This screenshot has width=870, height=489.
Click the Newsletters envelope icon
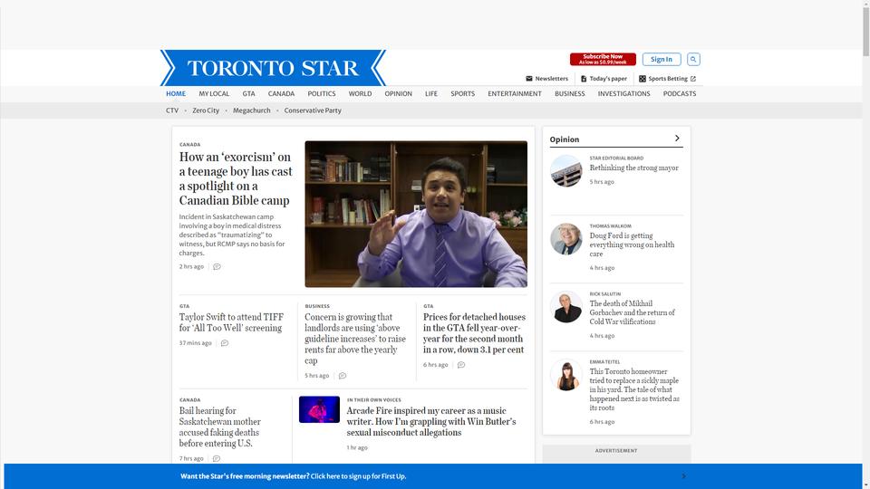[x=528, y=79]
